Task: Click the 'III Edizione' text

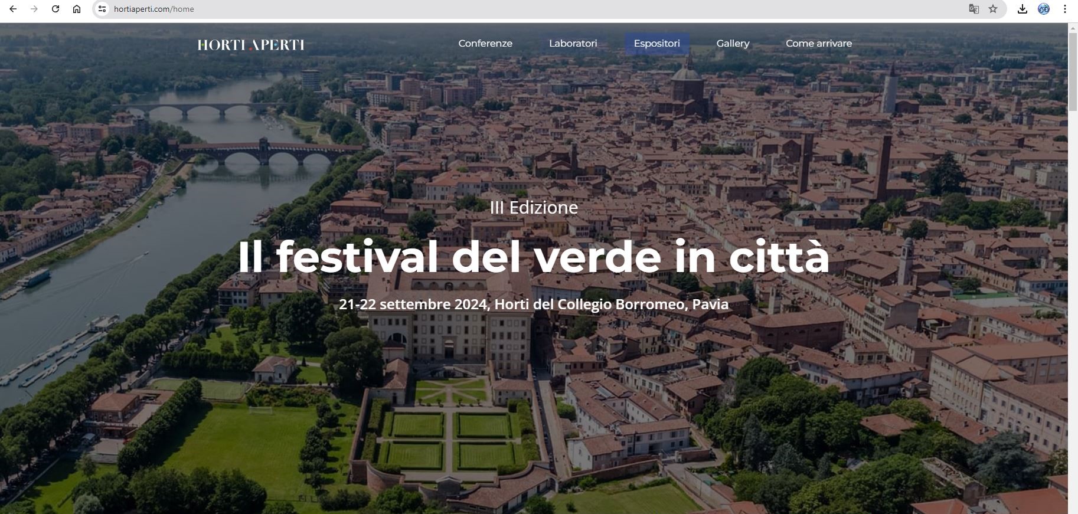Action: pos(534,207)
